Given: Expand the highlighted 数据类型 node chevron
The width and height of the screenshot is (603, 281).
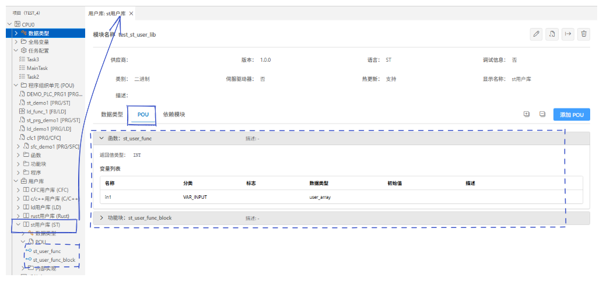Looking at the screenshot, I should tap(16, 33).
